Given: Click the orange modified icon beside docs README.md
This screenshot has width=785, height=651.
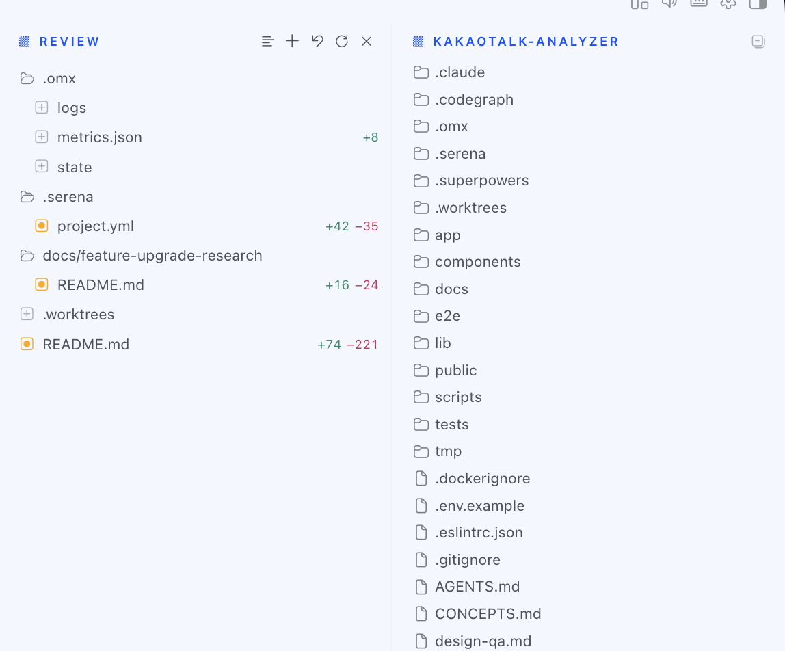Looking at the screenshot, I should 42,284.
